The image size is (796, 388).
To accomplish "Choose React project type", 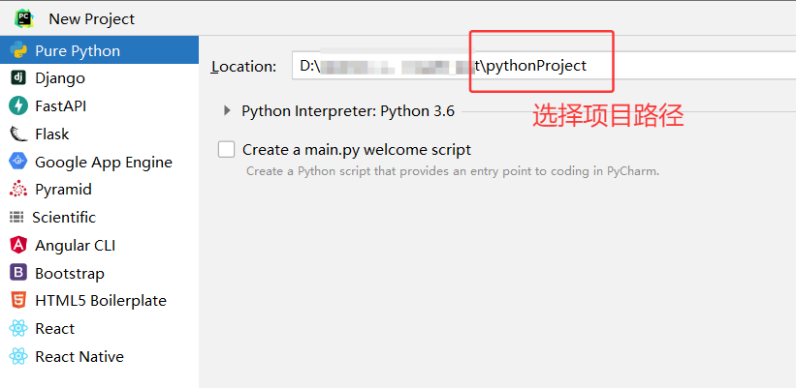I will coord(99,329).
